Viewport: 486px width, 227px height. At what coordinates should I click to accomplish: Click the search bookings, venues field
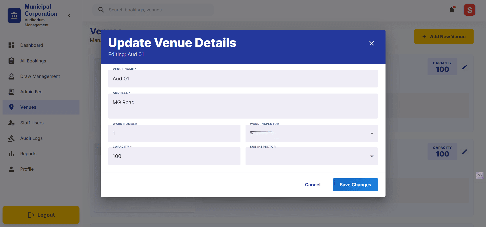click(x=153, y=10)
